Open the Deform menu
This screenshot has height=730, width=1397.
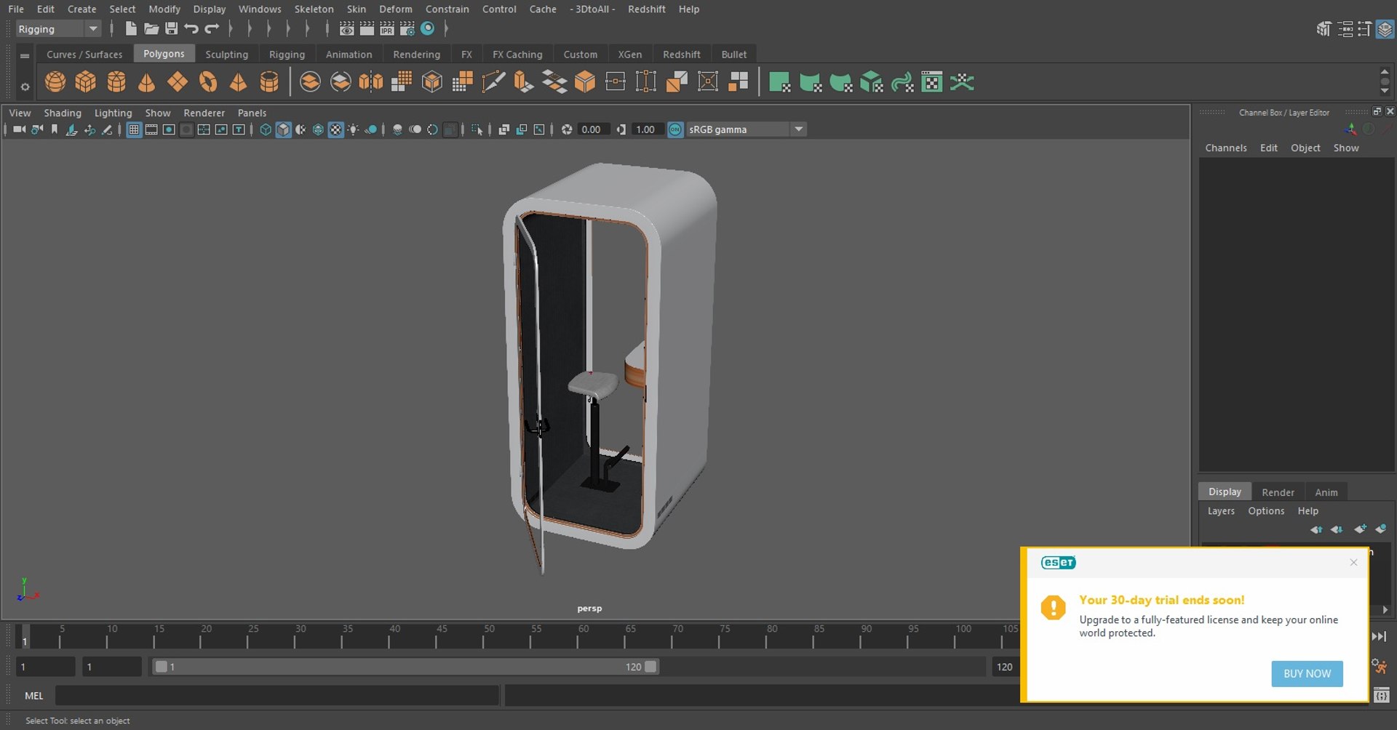(x=395, y=9)
